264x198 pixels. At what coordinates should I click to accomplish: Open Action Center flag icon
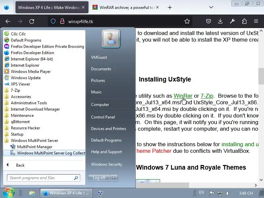(x=212, y=193)
